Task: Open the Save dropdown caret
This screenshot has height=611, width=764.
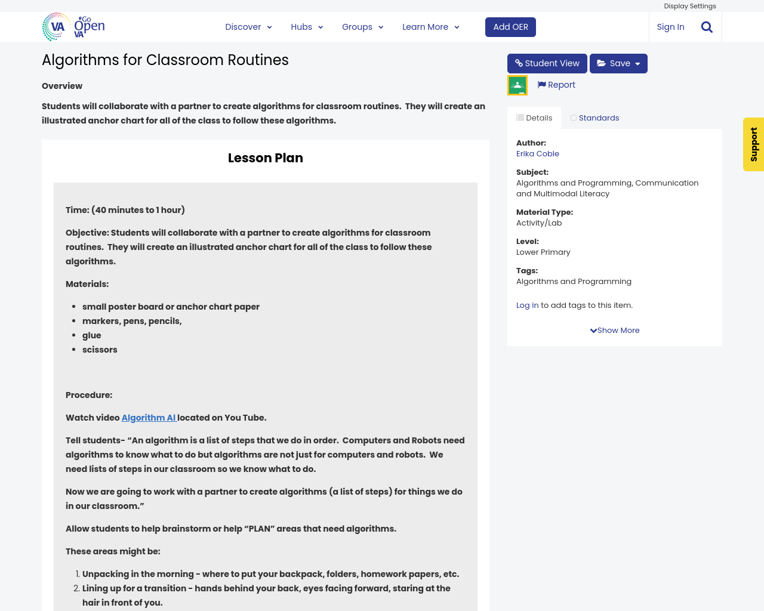Action: coord(637,64)
